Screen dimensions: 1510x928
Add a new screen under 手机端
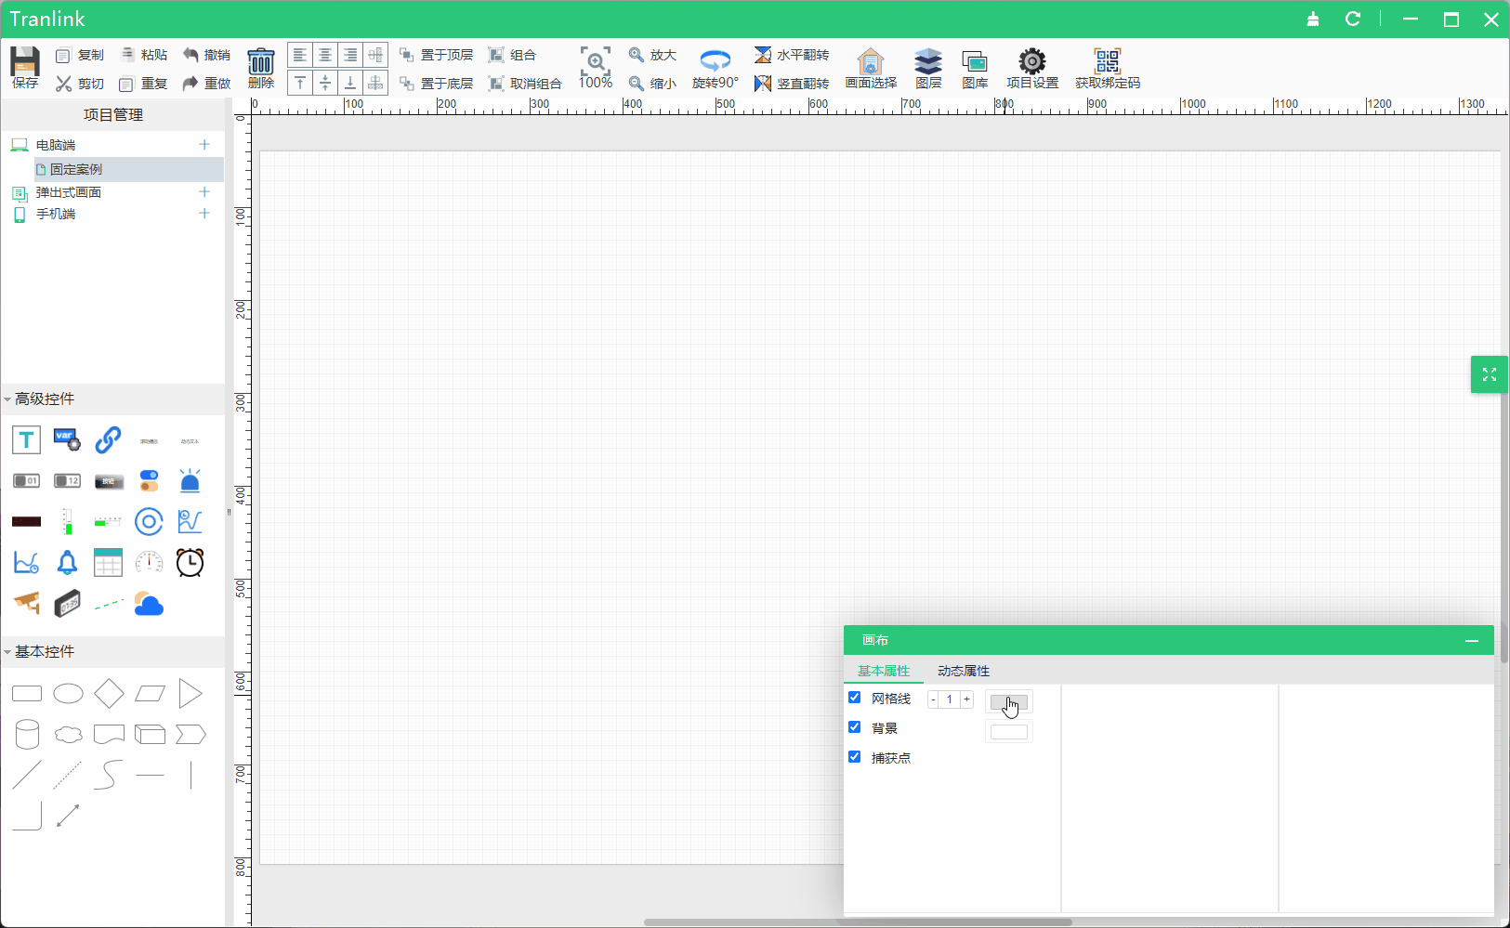204,214
